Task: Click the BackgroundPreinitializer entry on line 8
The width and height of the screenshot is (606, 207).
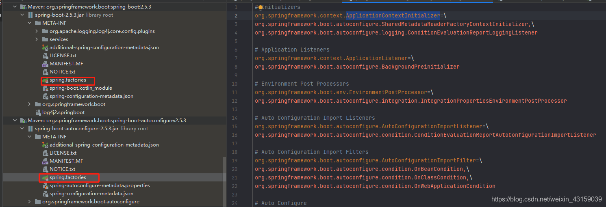Action: [357, 67]
